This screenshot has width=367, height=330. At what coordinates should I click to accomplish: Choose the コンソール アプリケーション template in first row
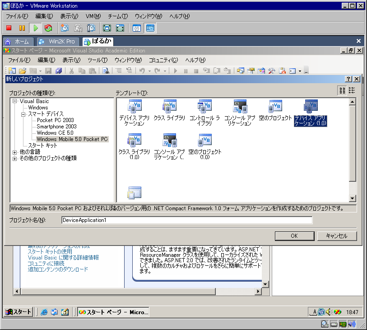[x=240, y=107]
